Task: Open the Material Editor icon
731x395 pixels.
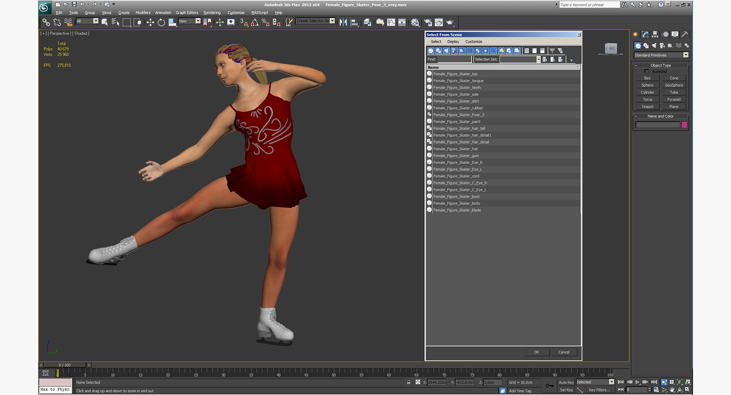Action: tap(415, 22)
